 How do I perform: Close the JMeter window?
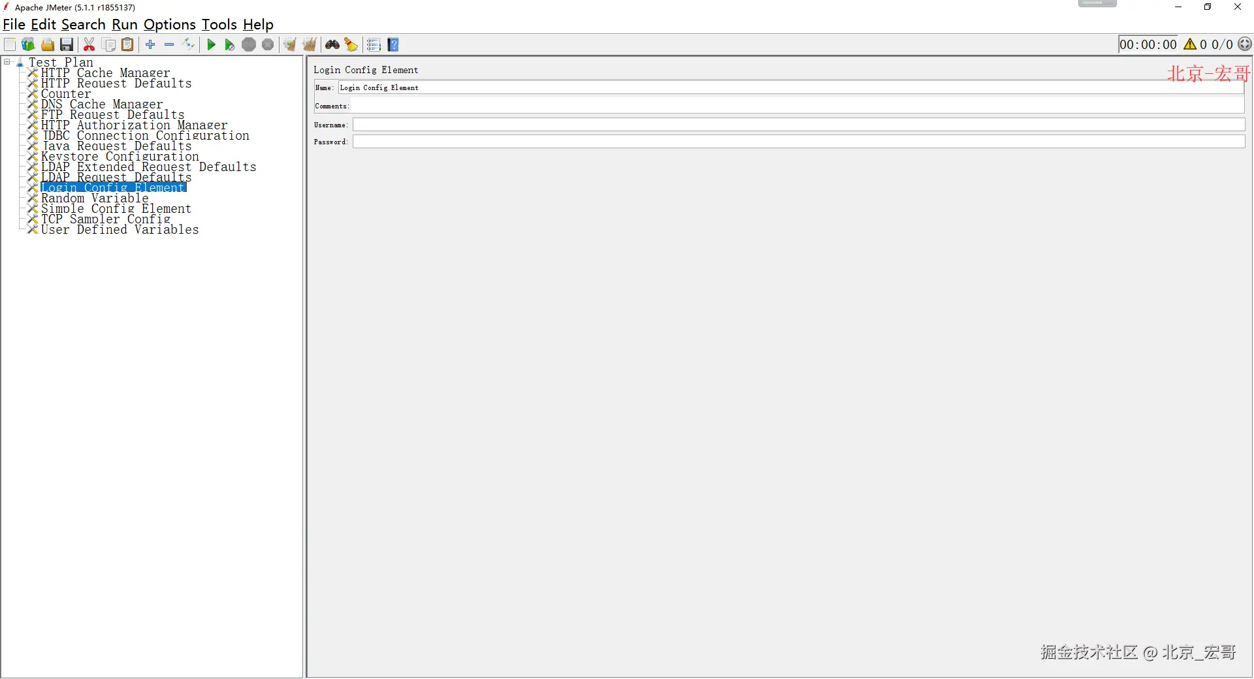click(1238, 7)
